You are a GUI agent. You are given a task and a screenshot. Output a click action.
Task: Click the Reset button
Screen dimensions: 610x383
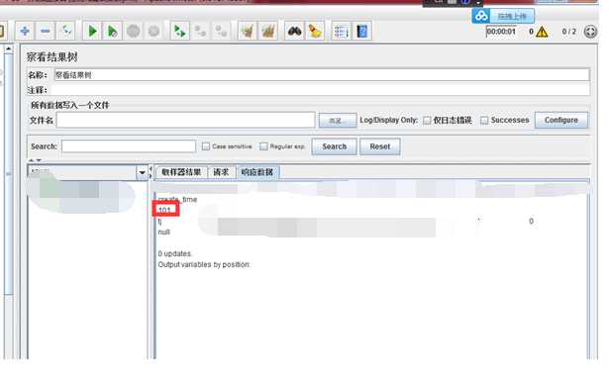click(379, 146)
